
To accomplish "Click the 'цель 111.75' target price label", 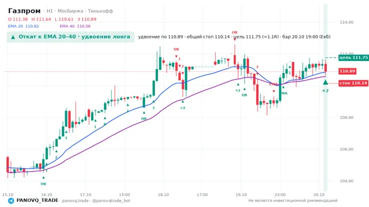I will pos(353,57).
